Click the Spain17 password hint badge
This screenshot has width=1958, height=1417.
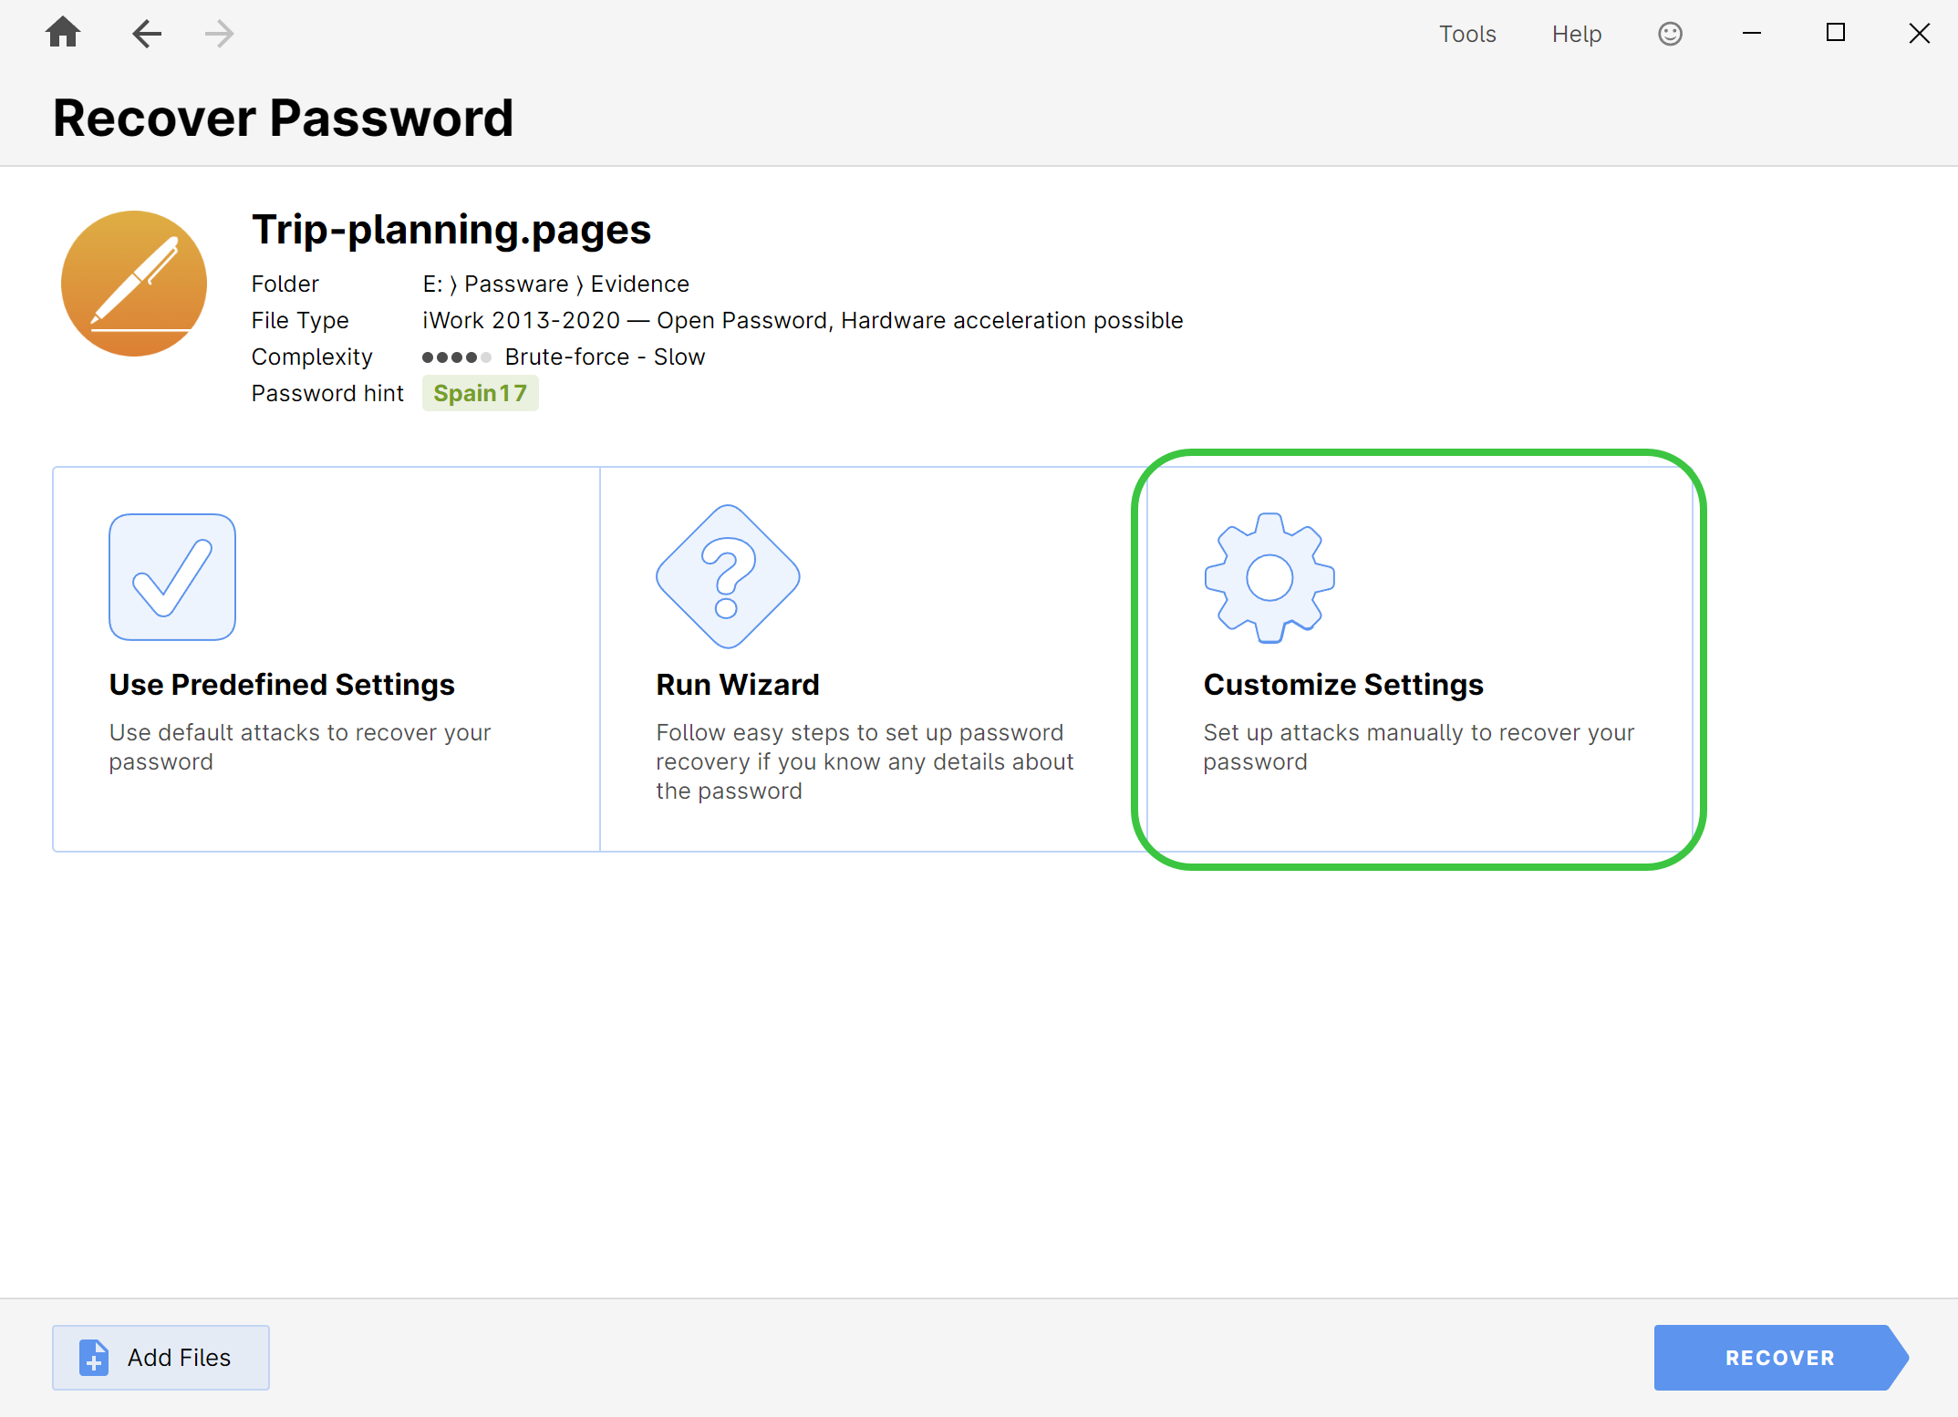tap(481, 393)
